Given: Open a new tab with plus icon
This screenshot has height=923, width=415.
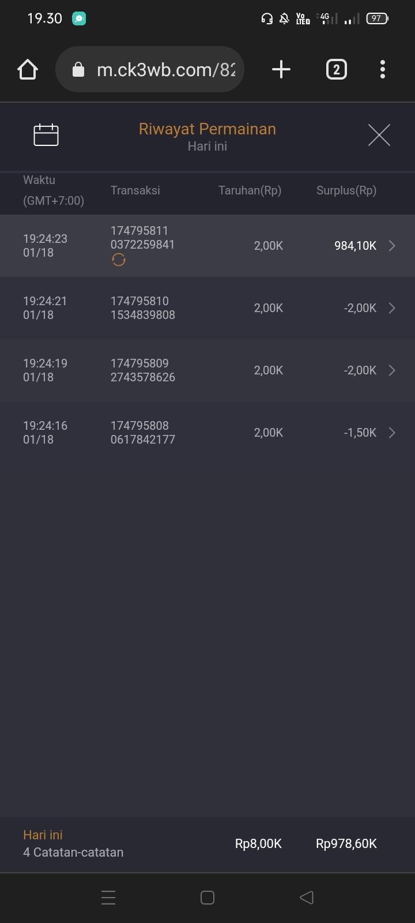Looking at the screenshot, I should click(281, 70).
